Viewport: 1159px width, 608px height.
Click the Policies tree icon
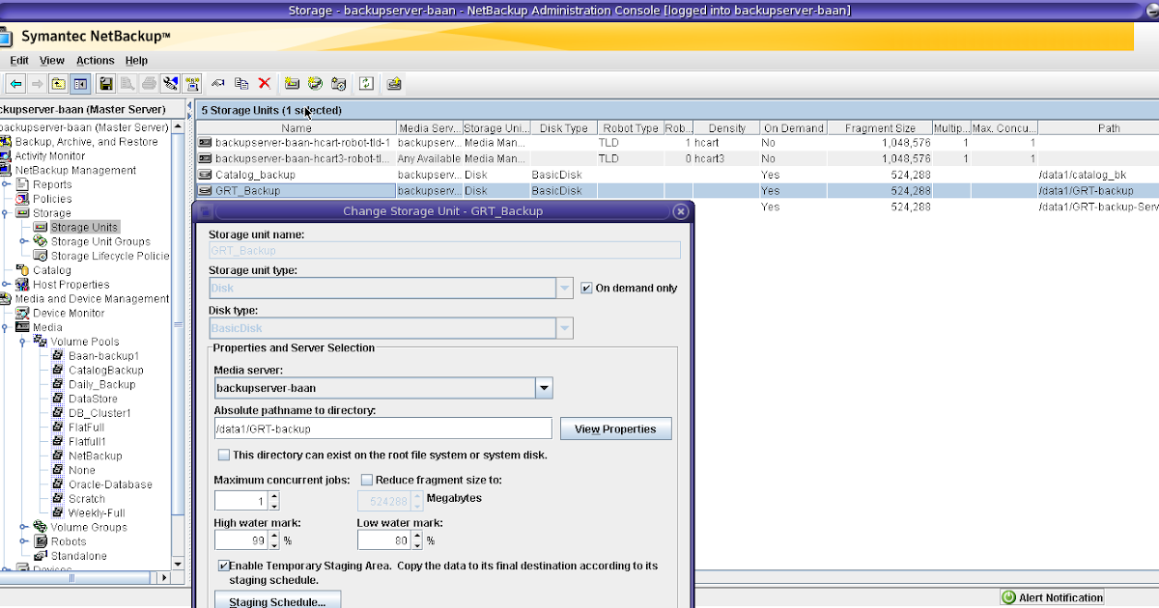(x=23, y=199)
